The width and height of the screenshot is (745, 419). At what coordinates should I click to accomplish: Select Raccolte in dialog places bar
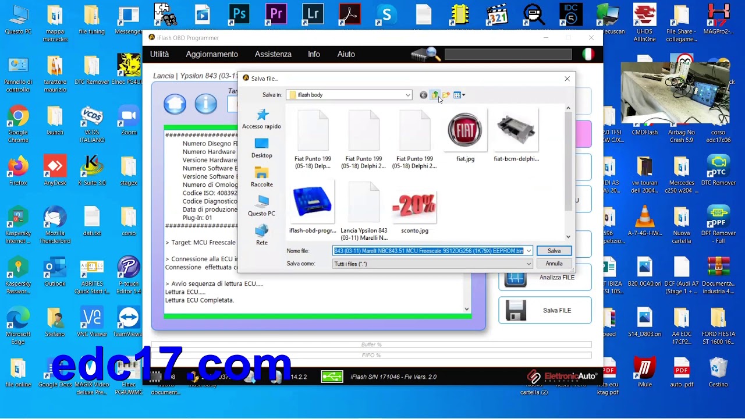pos(261,177)
